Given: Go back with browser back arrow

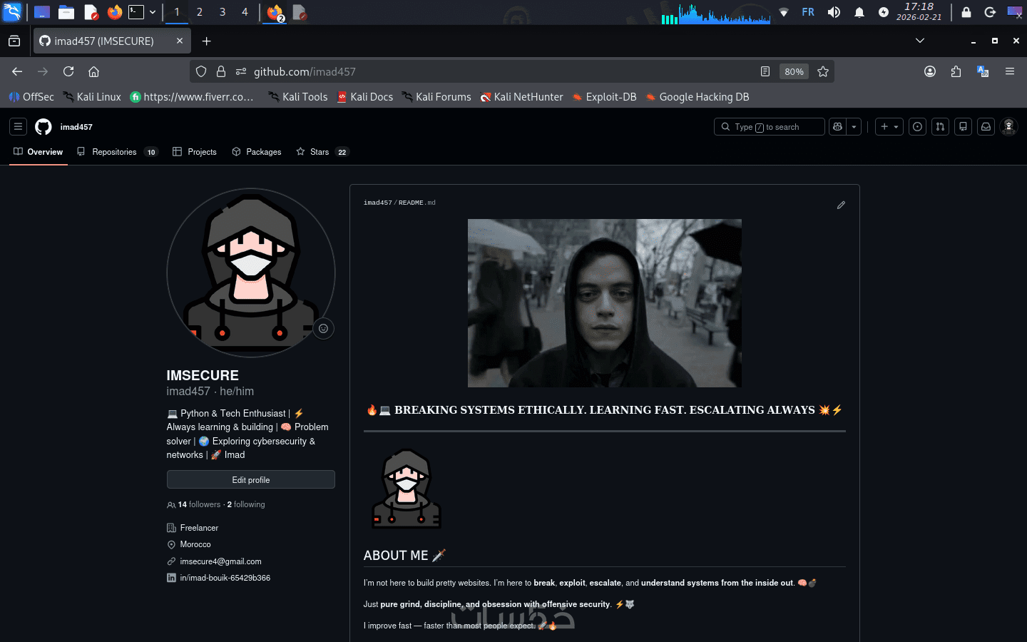Looking at the screenshot, I should pyautogui.click(x=17, y=71).
